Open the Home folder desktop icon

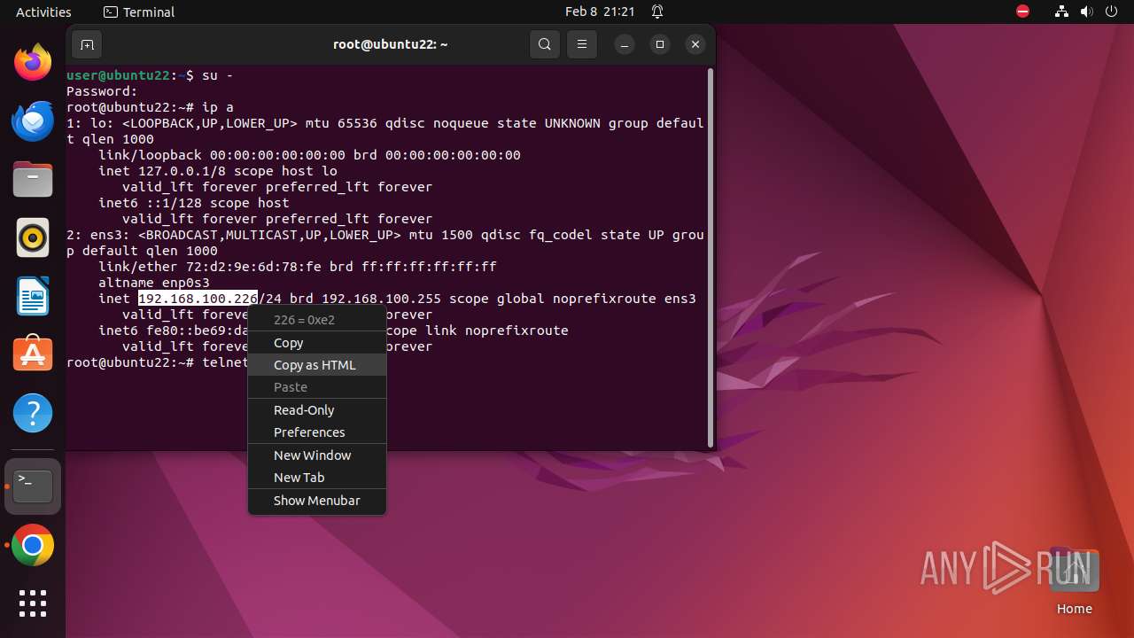1074,581
